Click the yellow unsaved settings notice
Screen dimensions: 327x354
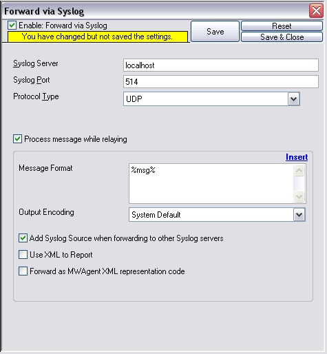click(98, 37)
